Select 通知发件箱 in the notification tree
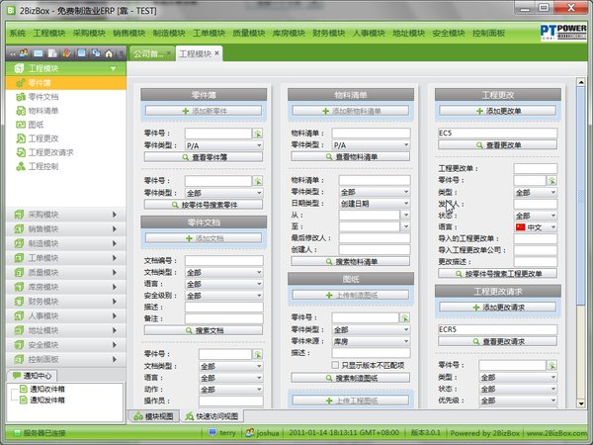The height and width of the screenshot is (445, 593). point(47,400)
